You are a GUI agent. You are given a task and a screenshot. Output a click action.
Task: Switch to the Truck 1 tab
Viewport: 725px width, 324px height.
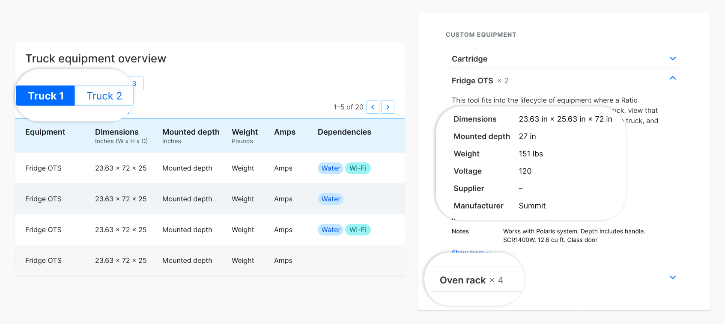[46, 96]
